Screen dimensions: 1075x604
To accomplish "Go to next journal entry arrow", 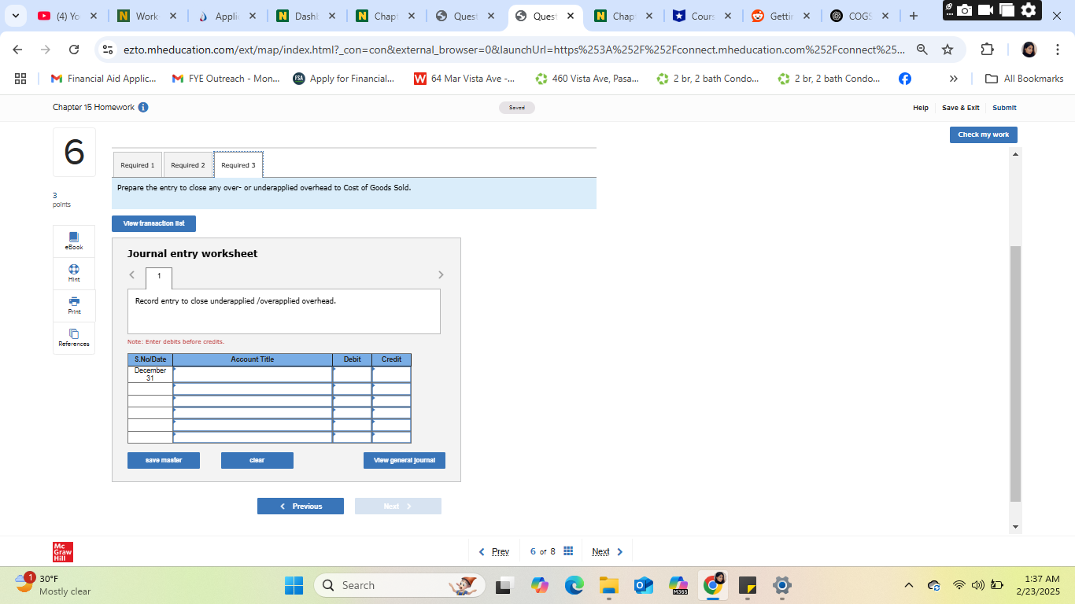I will tap(441, 274).
